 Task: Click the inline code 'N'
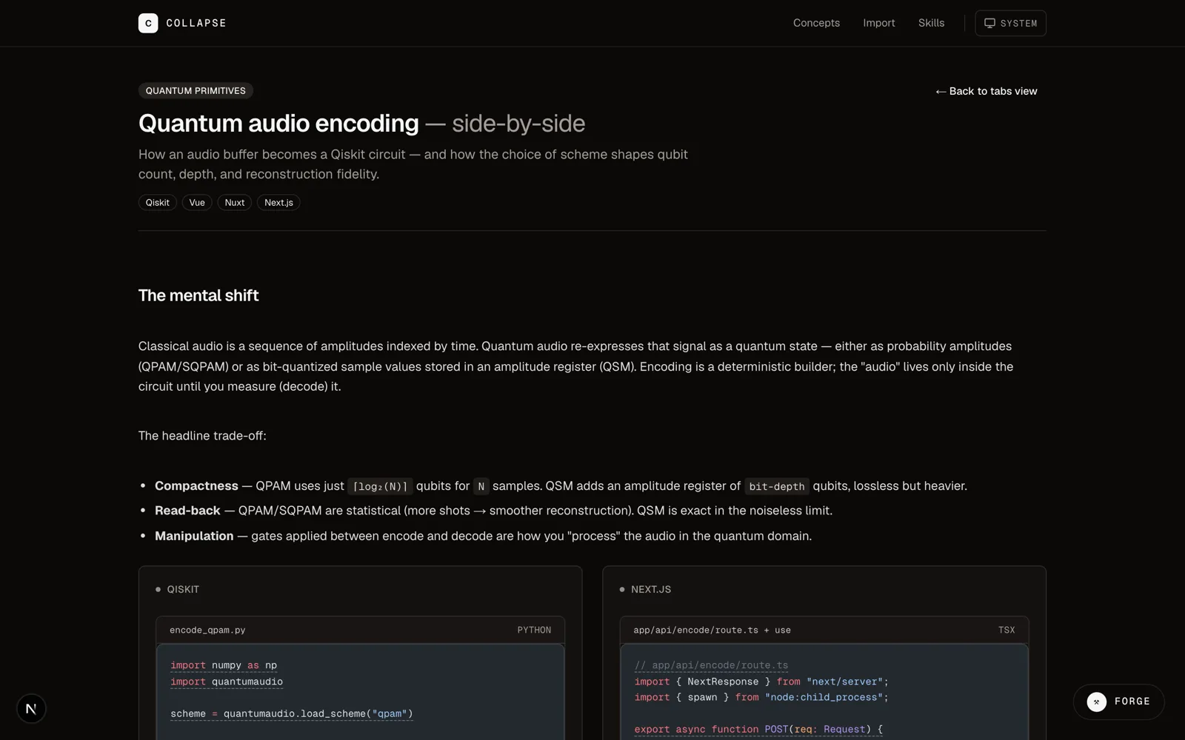(x=481, y=486)
